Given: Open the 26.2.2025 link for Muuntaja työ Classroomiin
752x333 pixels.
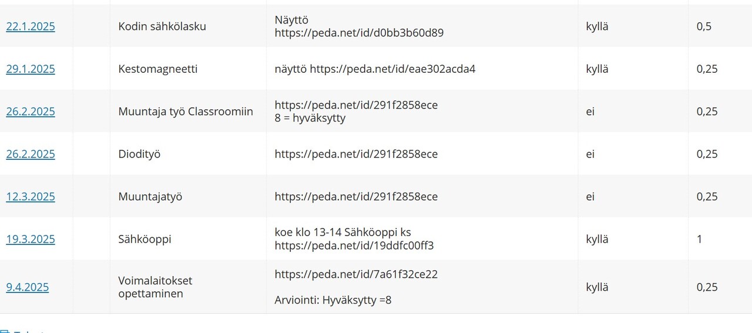Looking at the screenshot, I should point(31,112).
